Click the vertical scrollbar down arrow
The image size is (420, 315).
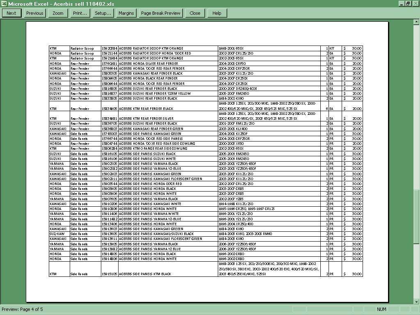point(417,301)
